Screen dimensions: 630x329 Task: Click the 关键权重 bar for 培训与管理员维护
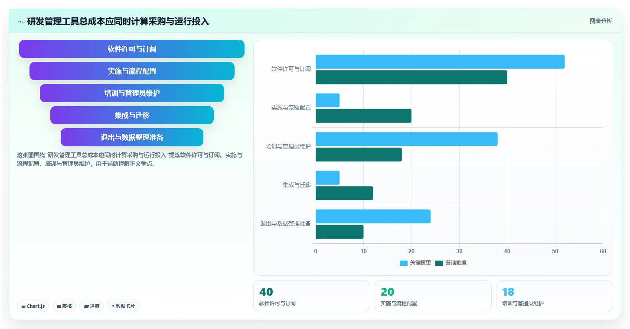click(x=407, y=139)
